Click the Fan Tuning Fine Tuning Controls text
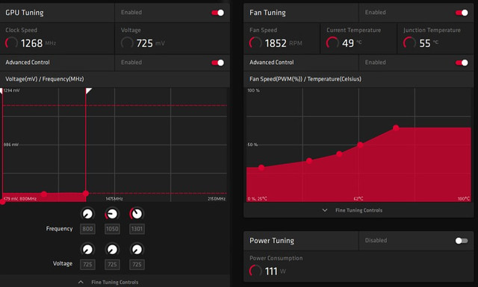478x287 pixels. pos(358,210)
